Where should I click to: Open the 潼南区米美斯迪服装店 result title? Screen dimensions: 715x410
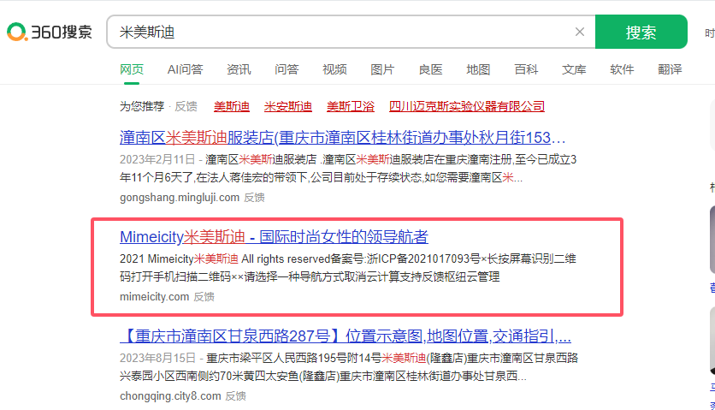tap(342, 138)
